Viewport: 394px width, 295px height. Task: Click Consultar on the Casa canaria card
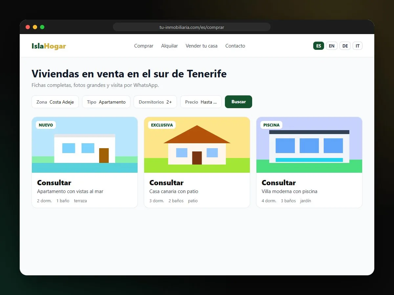coord(166,183)
